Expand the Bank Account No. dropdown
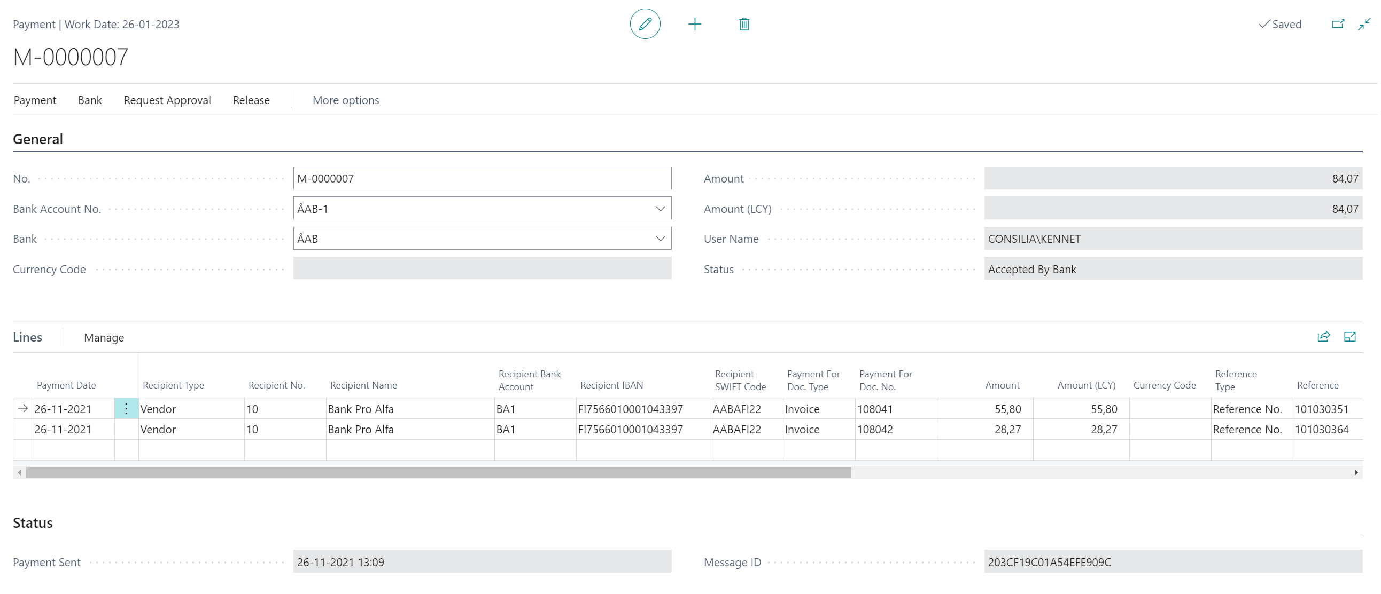Screen dimensions: 1381x594 tap(661, 209)
